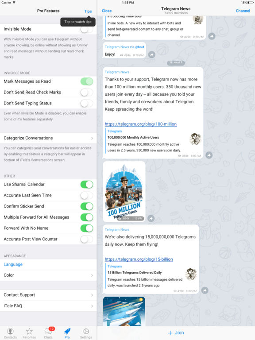Screen dimensions: 255x340
Task: Tap the Telegram News title header
Action: coord(176,9)
